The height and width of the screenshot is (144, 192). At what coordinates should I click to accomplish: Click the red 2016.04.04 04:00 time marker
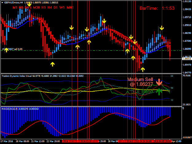143,141
